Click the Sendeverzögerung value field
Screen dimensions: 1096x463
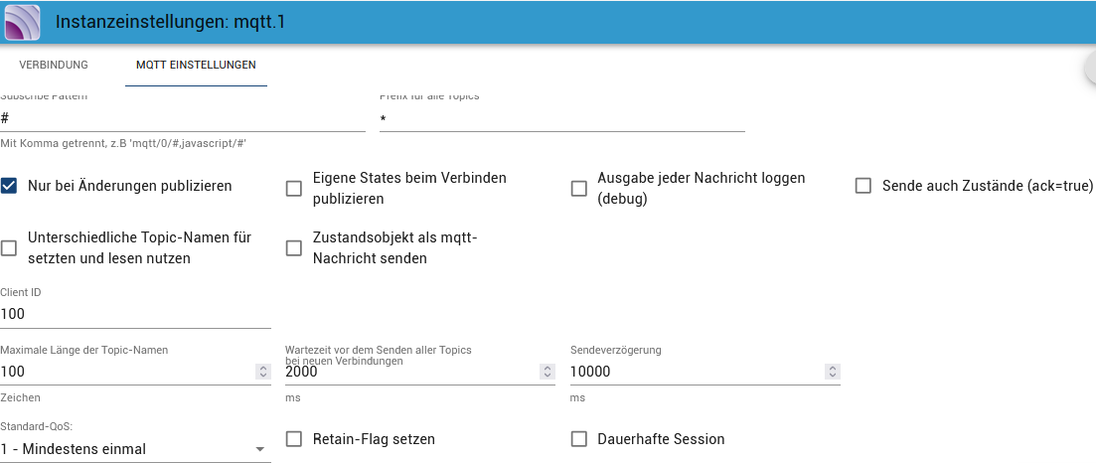pos(696,372)
